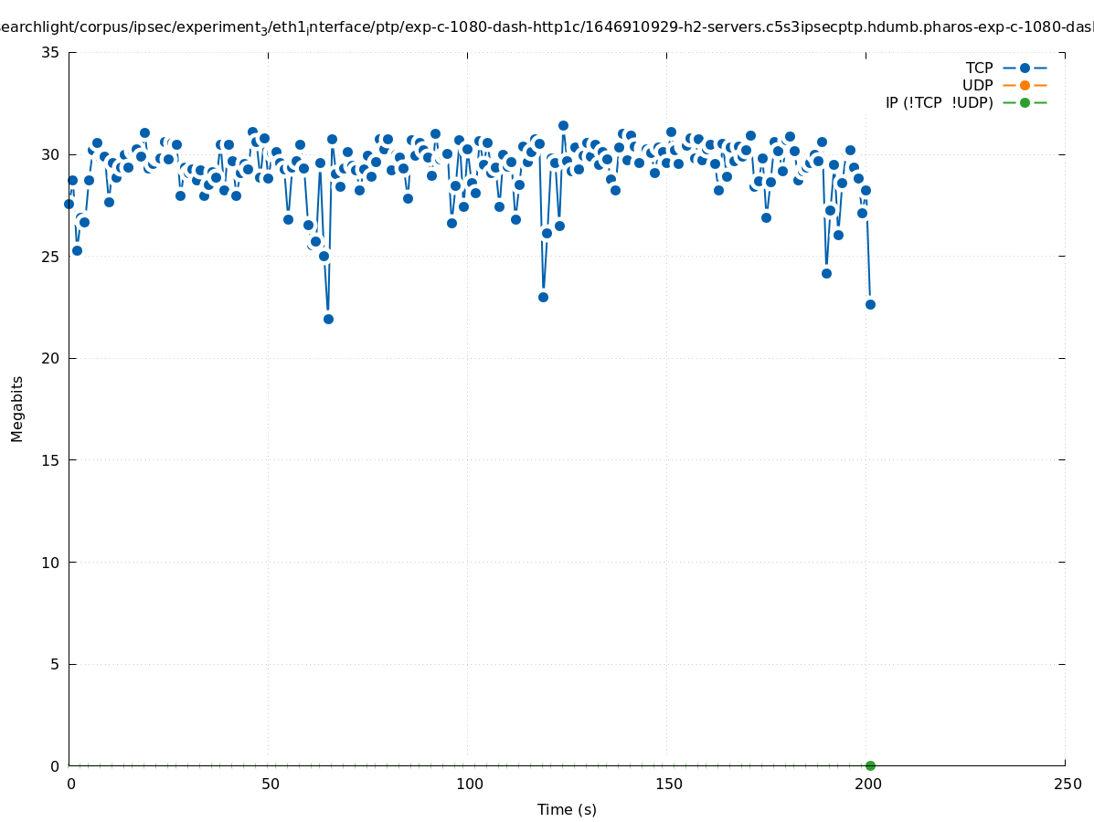Click the chart title file path text
Screen dimensions: 1094x822
tap(547, 27)
